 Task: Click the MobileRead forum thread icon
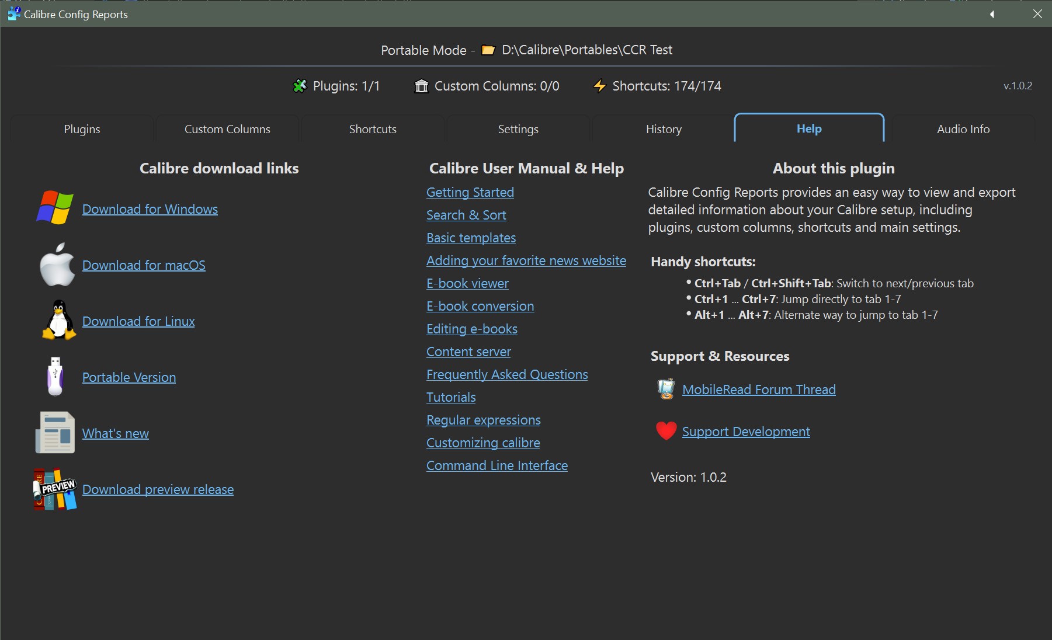tap(666, 389)
